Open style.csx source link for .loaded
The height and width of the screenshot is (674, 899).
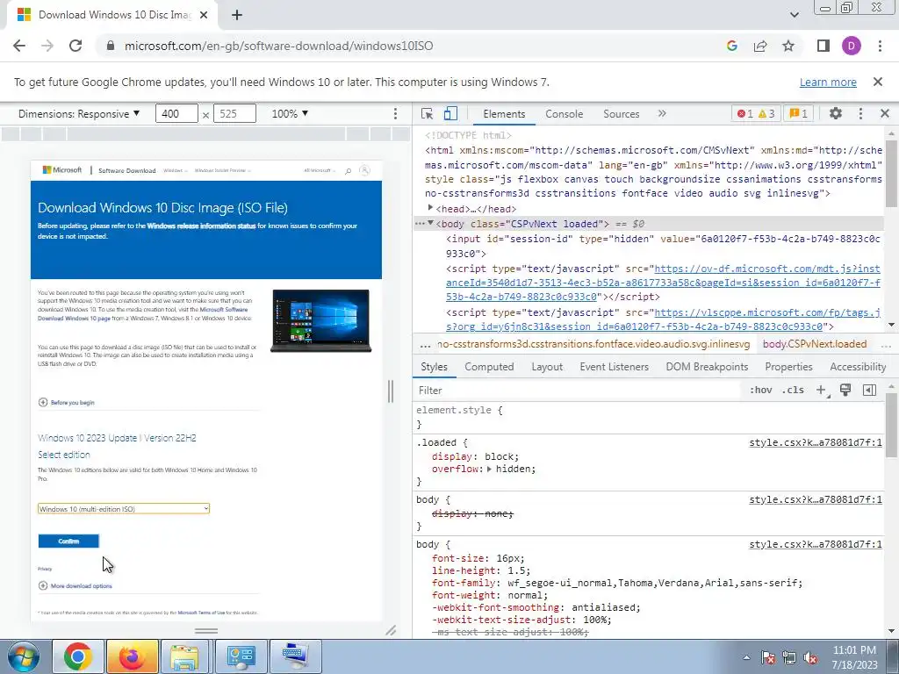pos(816,442)
